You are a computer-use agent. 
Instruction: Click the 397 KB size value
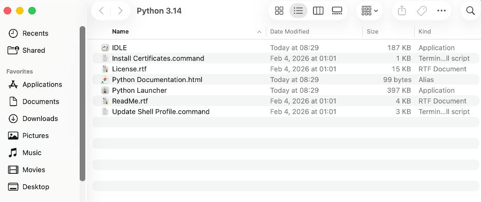pos(399,91)
